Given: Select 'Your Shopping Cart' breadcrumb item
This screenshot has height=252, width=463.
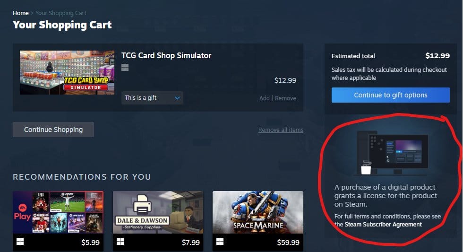Looking at the screenshot, I should (61, 13).
